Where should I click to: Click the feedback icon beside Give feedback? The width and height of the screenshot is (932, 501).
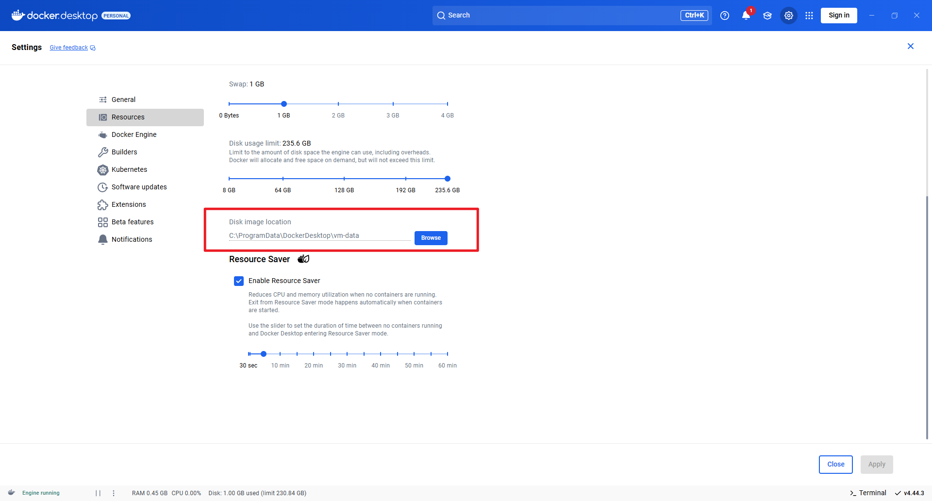click(x=93, y=48)
